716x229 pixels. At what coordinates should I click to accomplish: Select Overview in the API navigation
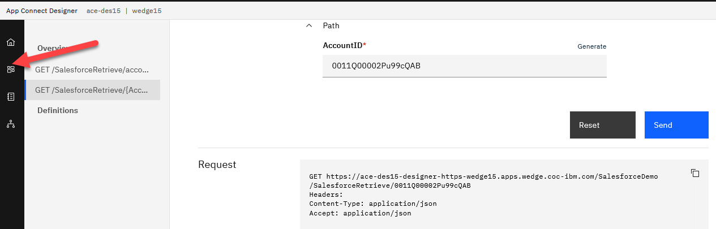coord(52,48)
